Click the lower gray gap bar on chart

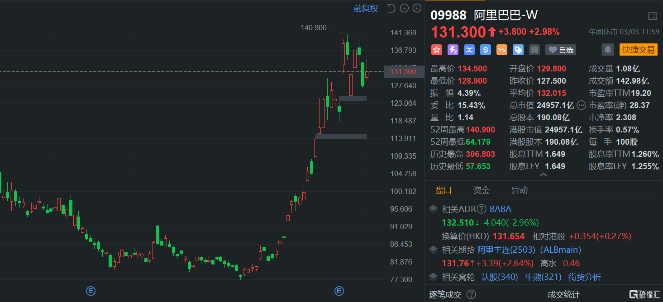[341, 136]
